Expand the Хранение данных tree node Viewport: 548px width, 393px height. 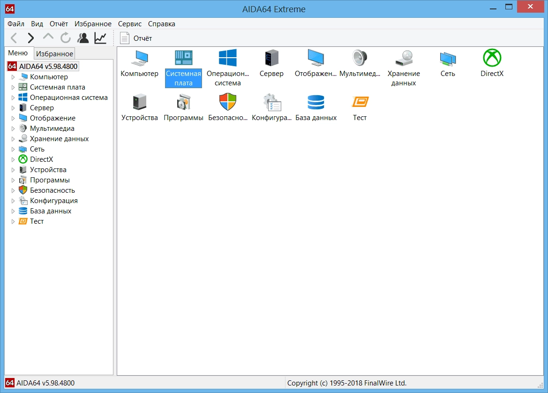pos(13,139)
